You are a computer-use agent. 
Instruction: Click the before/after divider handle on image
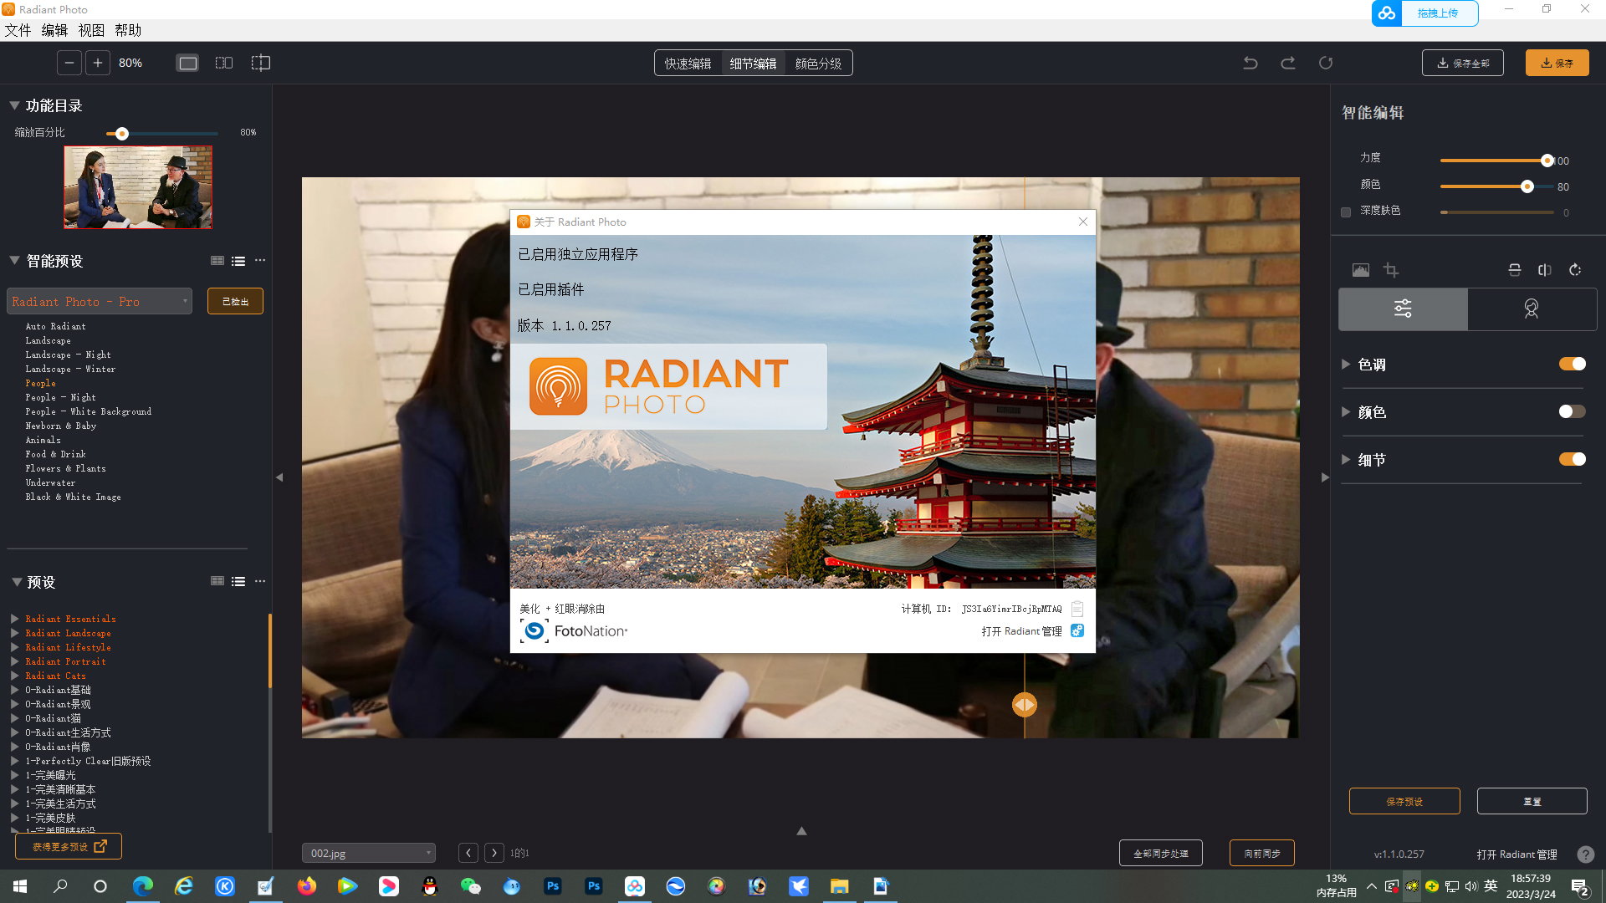[1025, 705]
